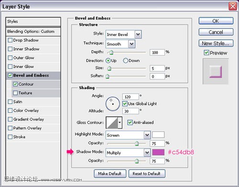Viewport: 239px width, 187px height.
Task: Close the Layer Style dialog with X
Action: coord(233,6)
